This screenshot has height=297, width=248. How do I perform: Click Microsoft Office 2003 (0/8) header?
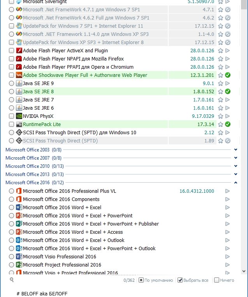33,150
